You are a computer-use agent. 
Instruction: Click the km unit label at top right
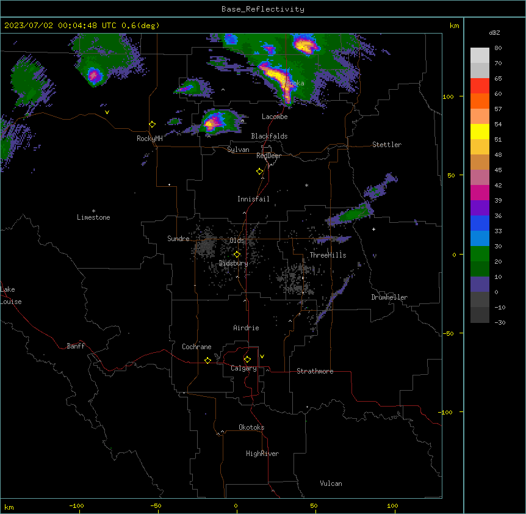tap(454, 26)
